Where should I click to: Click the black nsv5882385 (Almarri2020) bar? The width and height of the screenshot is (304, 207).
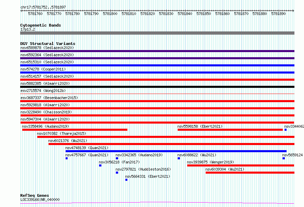pos(157,87)
